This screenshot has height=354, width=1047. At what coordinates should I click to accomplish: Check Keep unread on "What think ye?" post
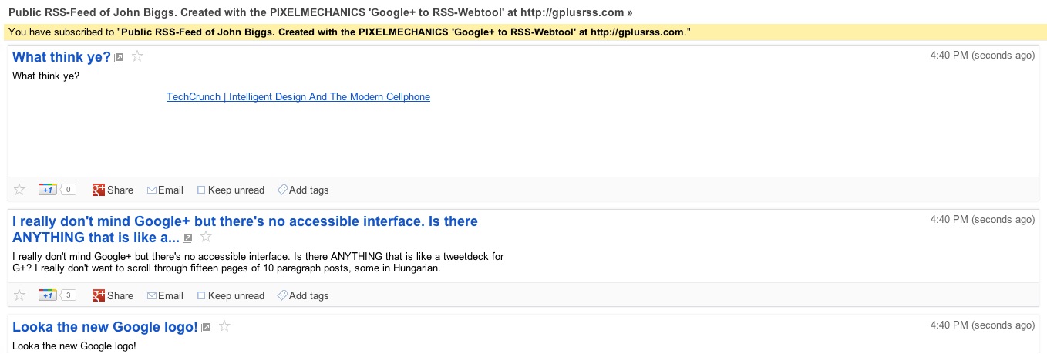point(202,190)
